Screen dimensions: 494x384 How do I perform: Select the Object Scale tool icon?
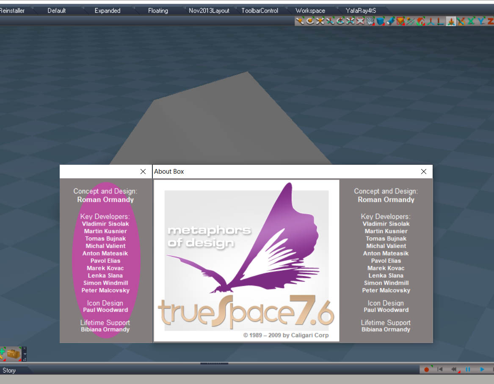point(320,21)
